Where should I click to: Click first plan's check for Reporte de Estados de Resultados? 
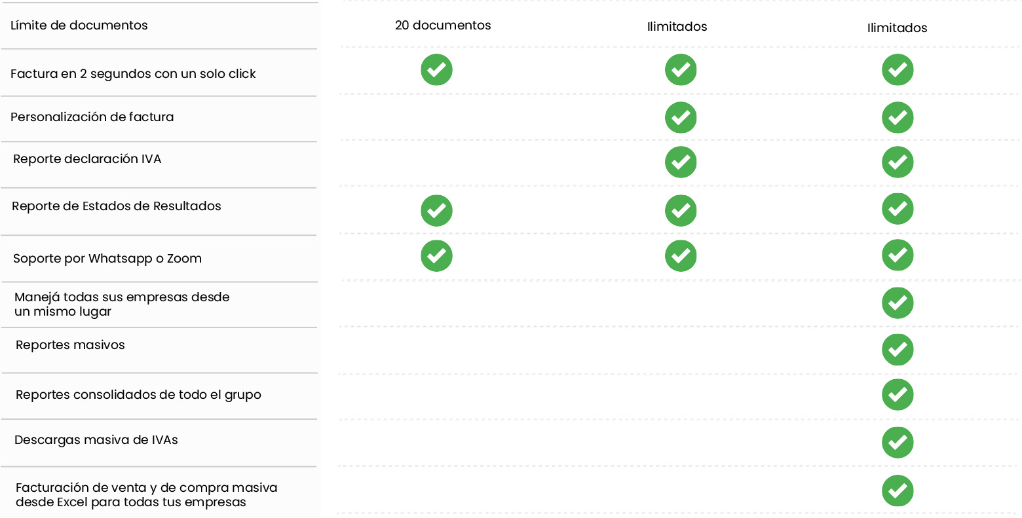coord(436,211)
